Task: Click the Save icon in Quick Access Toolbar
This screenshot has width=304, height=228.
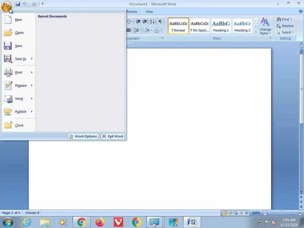Action: click(18, 4)
